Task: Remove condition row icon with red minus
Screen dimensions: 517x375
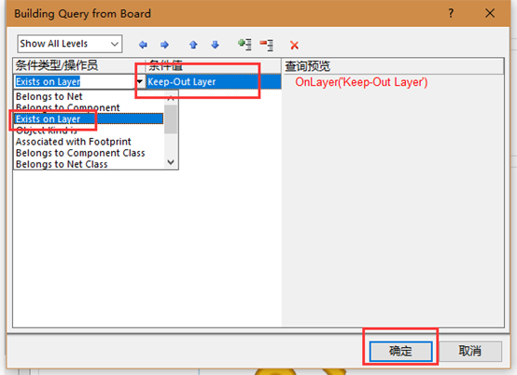Action: (x=266, y=45)
